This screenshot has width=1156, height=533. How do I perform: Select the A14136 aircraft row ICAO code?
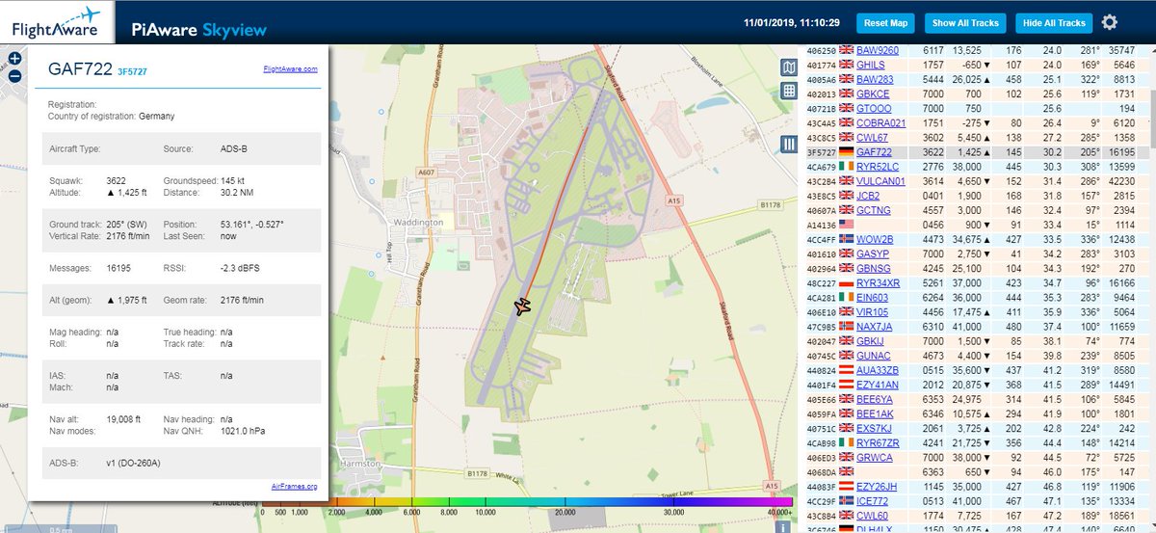pyautogui.click(x=821, y=224)
